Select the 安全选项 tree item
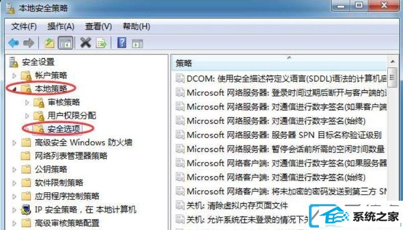The image size is (403, 230). click(x=64, y=129)
